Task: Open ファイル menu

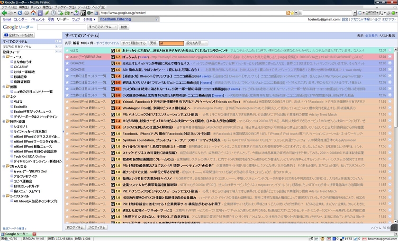Action: pyautogui.click(x=9, y=7)
